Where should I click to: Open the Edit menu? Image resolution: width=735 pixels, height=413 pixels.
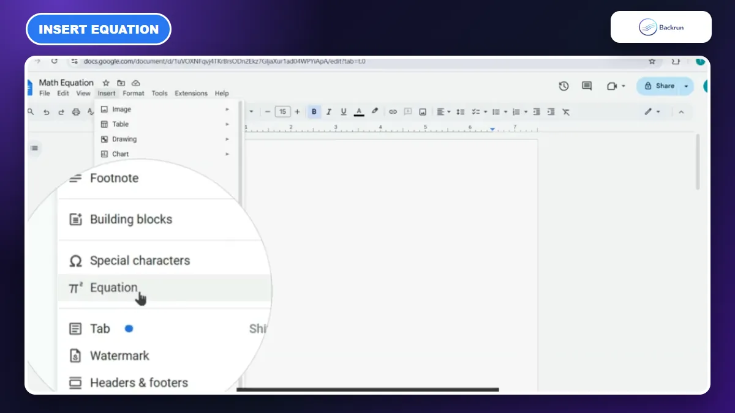(63, 94)
